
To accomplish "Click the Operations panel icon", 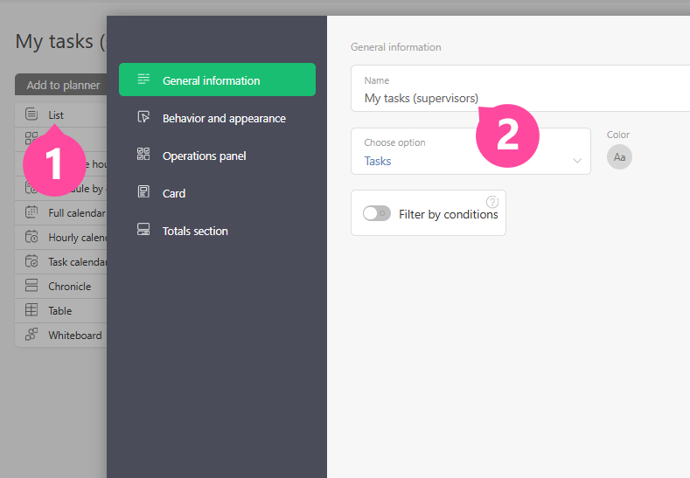I will [x=143, y=156].
